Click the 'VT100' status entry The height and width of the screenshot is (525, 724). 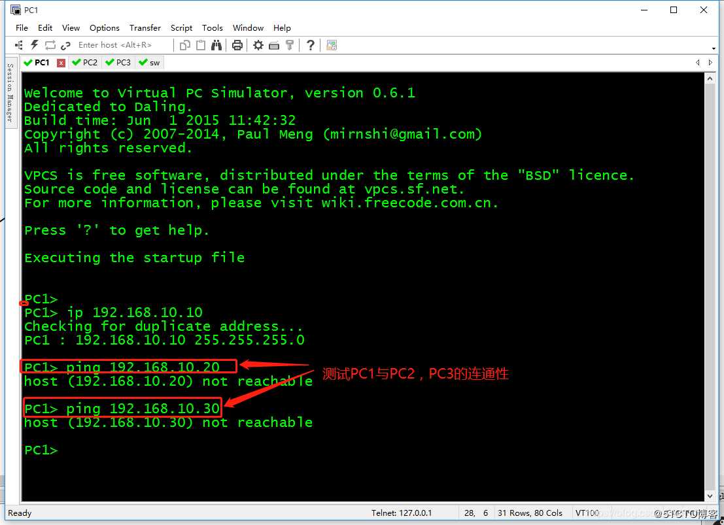(x=587, y=513)
